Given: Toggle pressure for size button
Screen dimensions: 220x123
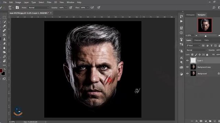Looking at the screenshot, I should [x=99, y=8].
